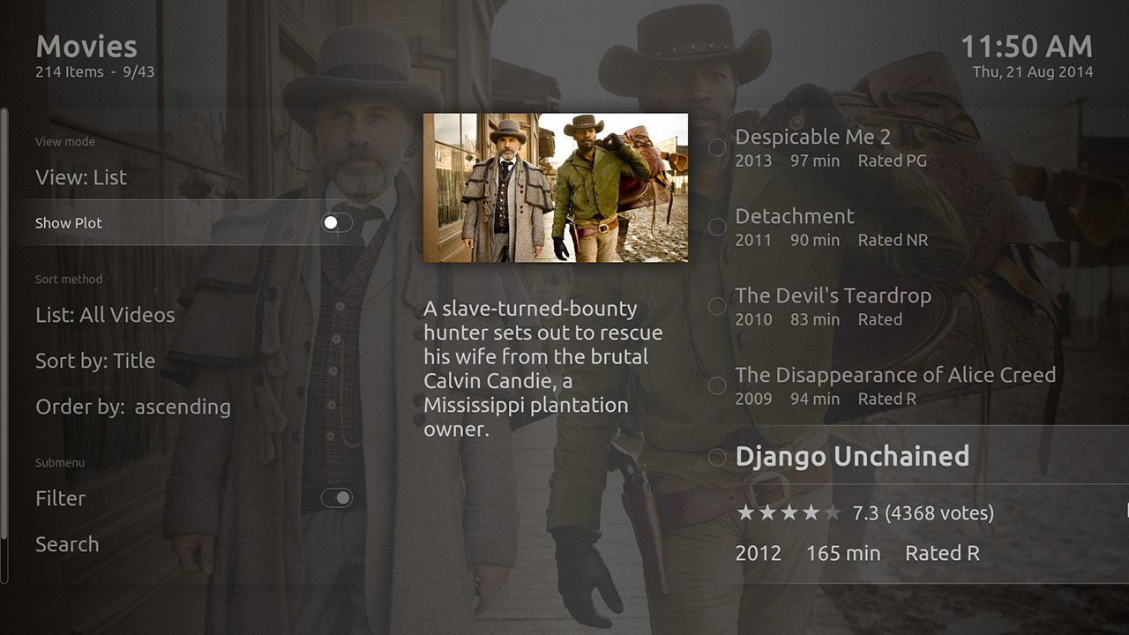
Task: Click the vertical scrollbar on the left edge
Action: click(4, 344)
